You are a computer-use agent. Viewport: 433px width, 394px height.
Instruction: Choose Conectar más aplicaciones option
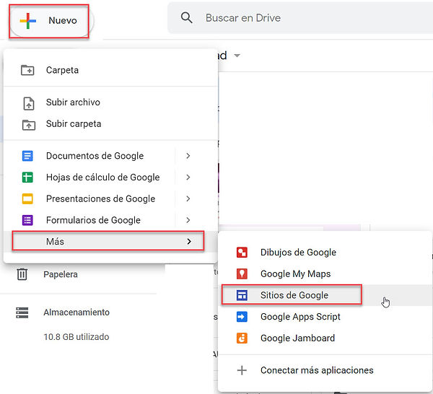tap(325, 370)
